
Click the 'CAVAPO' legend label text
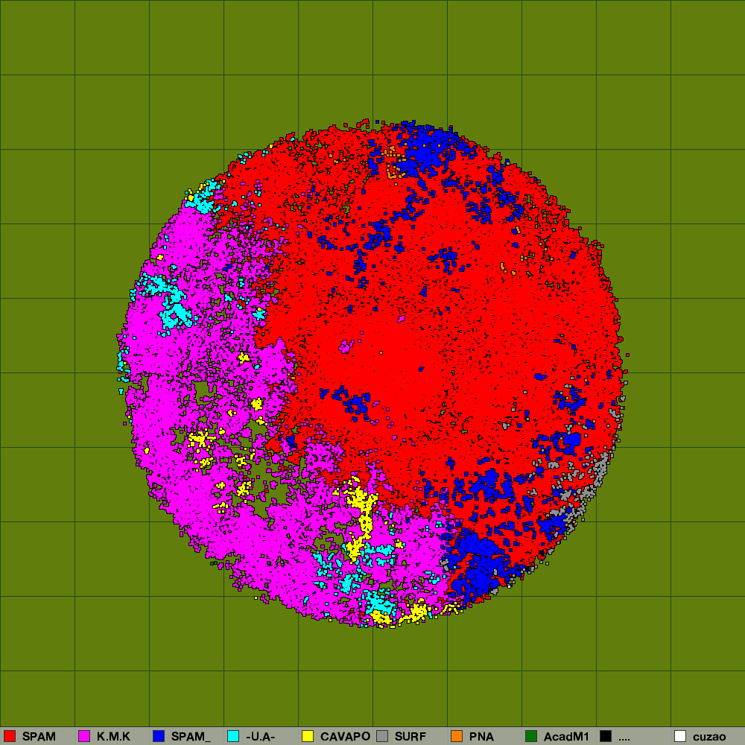click(x=346, y=737)
